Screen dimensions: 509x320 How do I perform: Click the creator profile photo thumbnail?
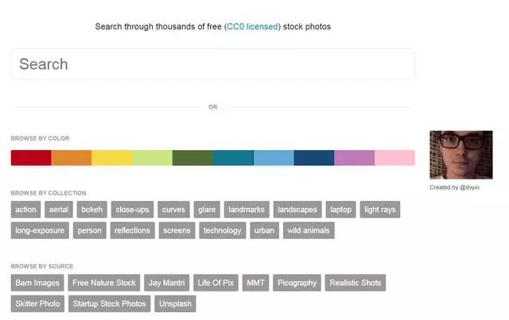pyautogui.click(x=460, y=156)
